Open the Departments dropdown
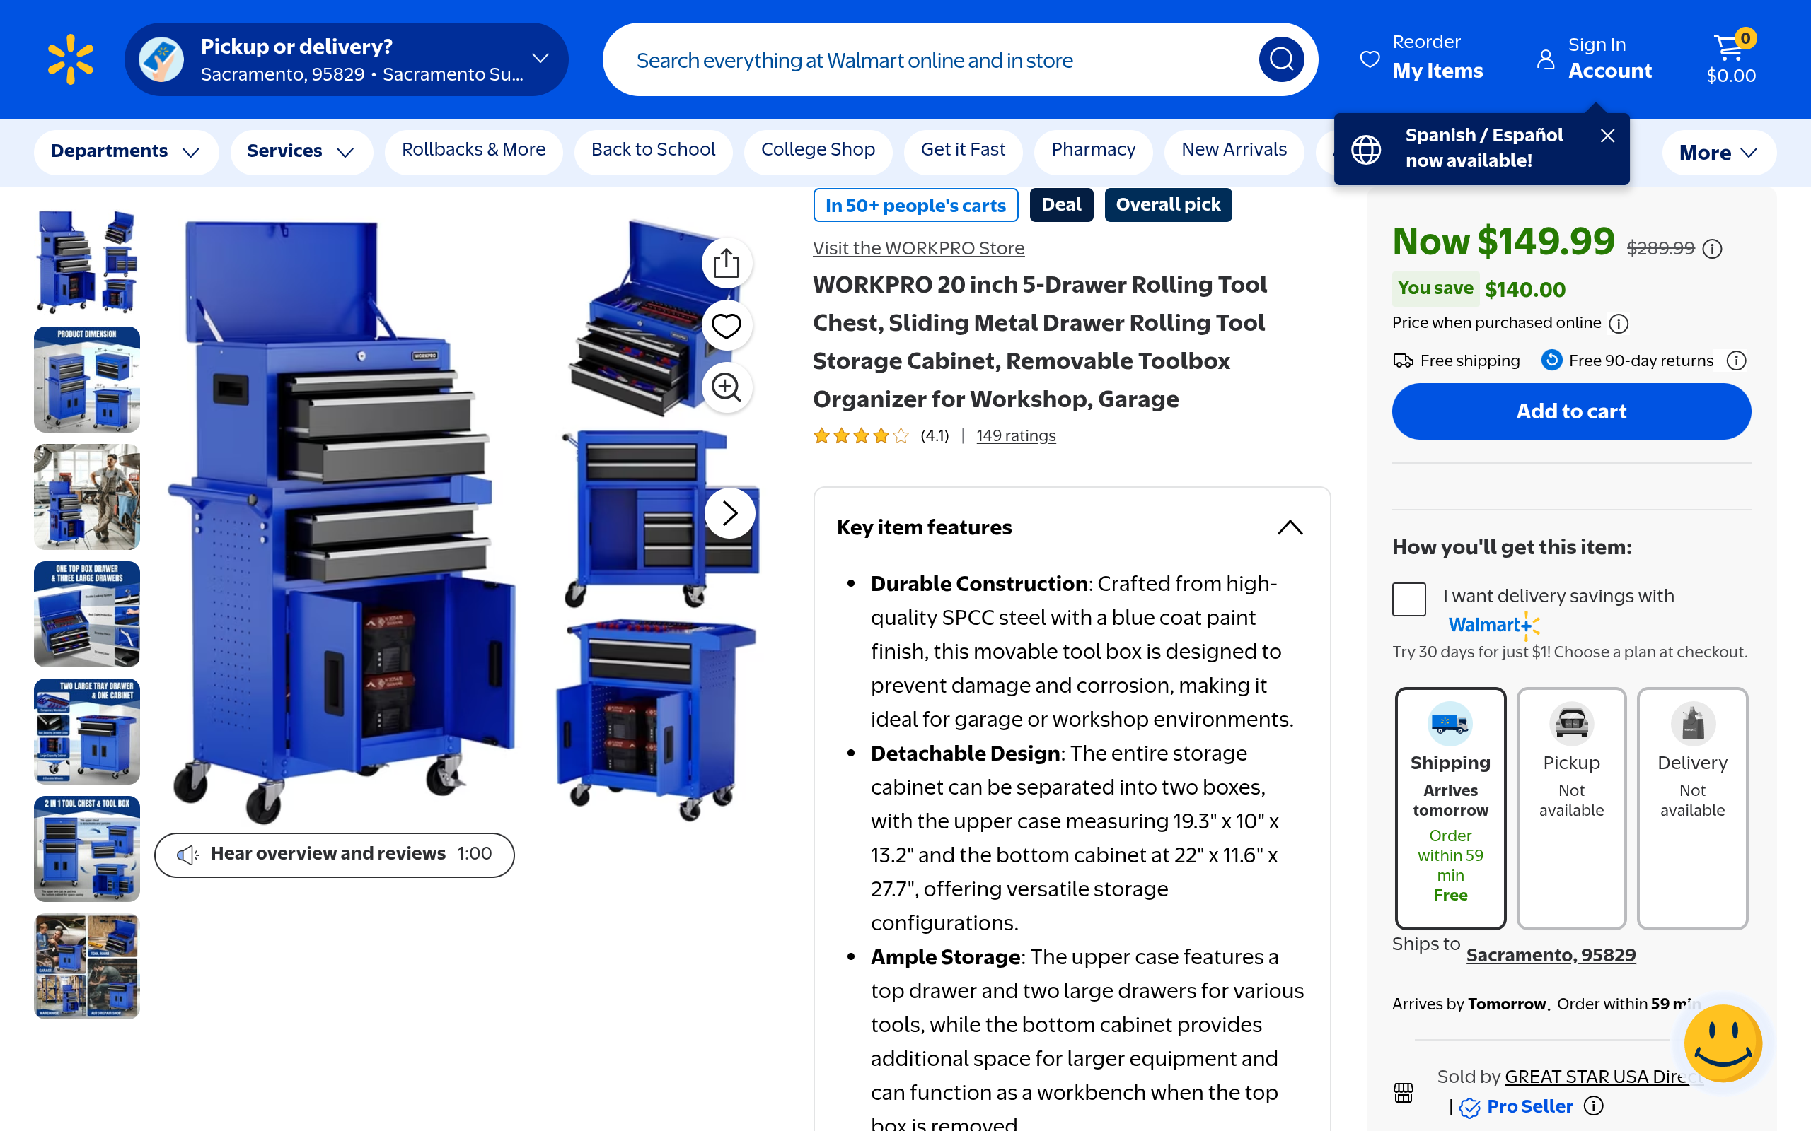 (x=126, y=151)
